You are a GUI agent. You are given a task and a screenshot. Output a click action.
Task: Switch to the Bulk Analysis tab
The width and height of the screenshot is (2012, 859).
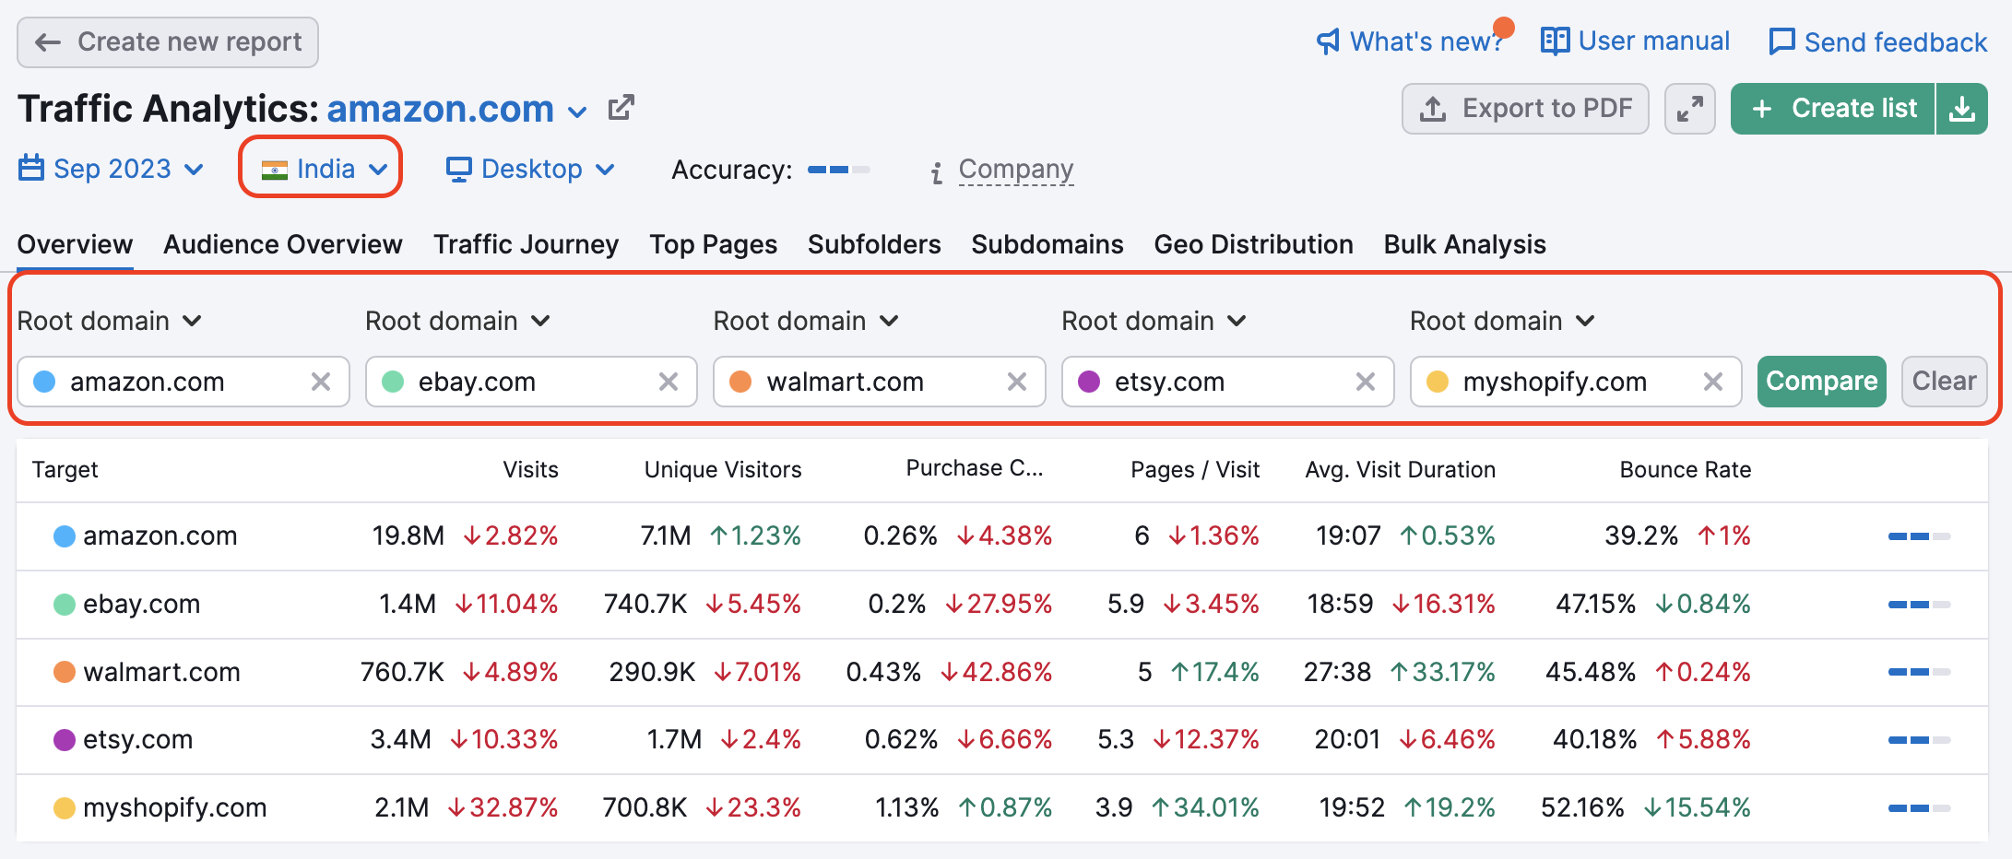1464,244
